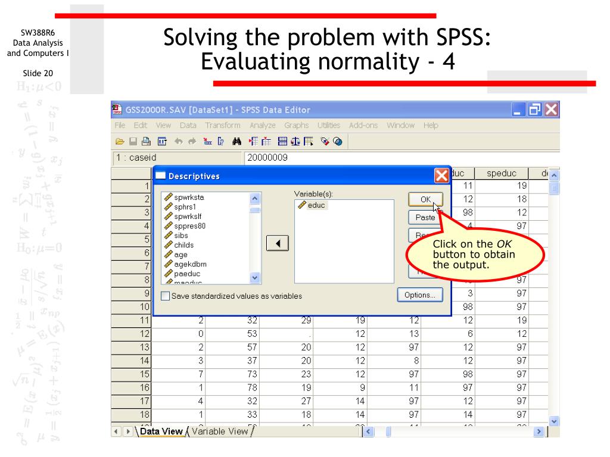Click the Use Sets circles icon

[x=338, y=142]
